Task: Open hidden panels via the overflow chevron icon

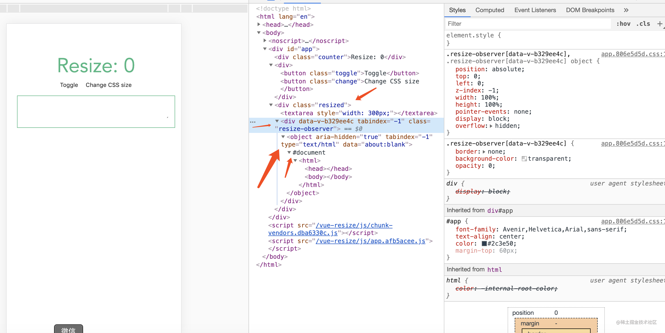Action: (626, 10)
